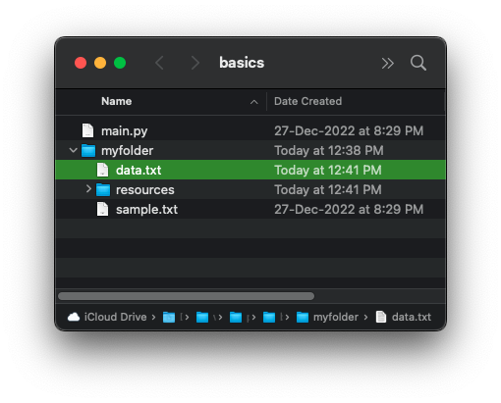Go forward using the right chevron
Viewport: 501px width, 403px height.
(195, 63)
